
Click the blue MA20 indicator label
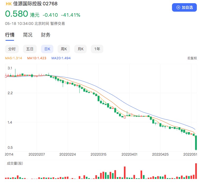pos(61,58)
